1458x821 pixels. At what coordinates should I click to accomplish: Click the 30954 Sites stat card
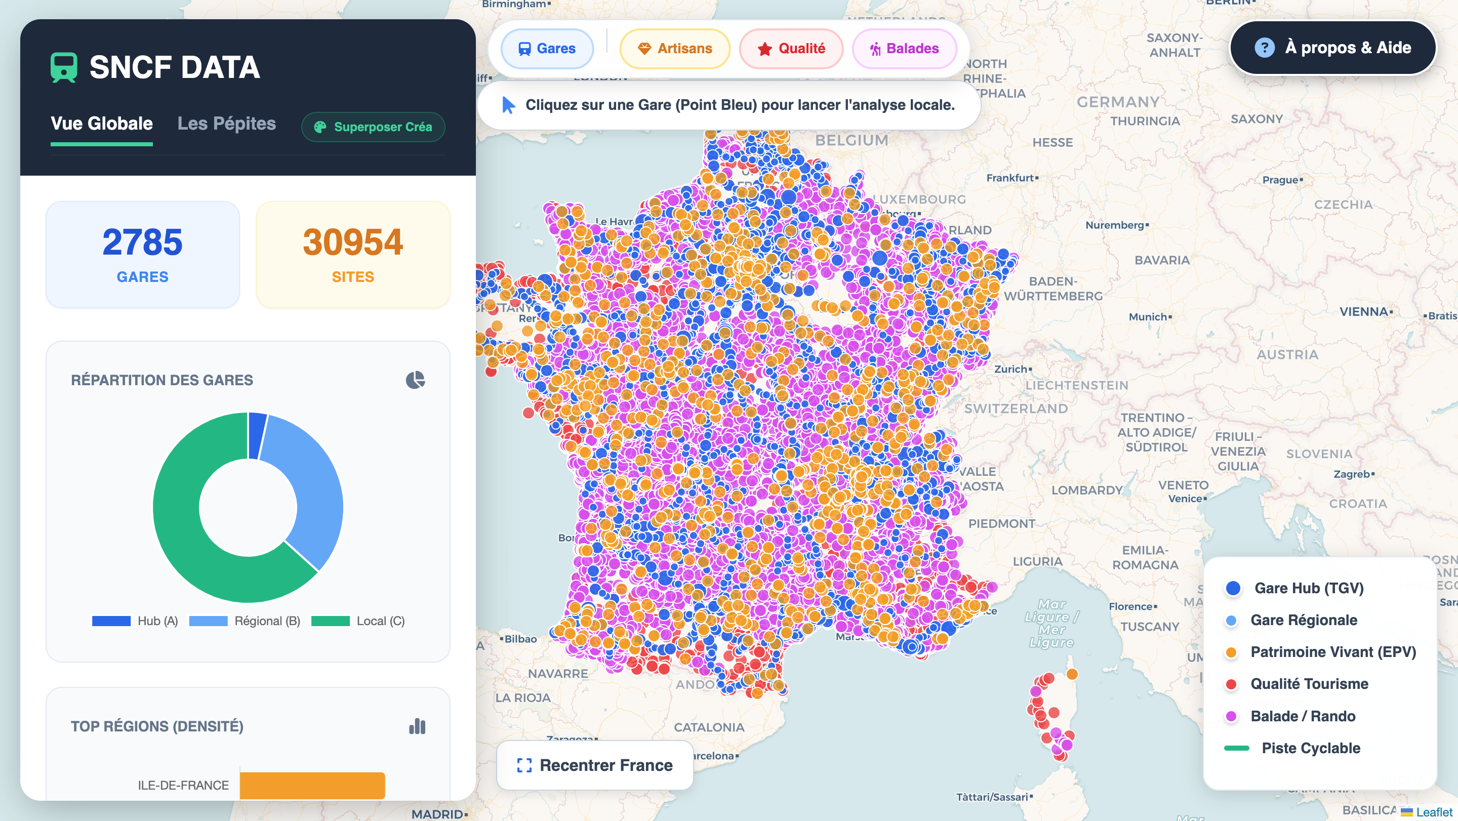(353, 255)
